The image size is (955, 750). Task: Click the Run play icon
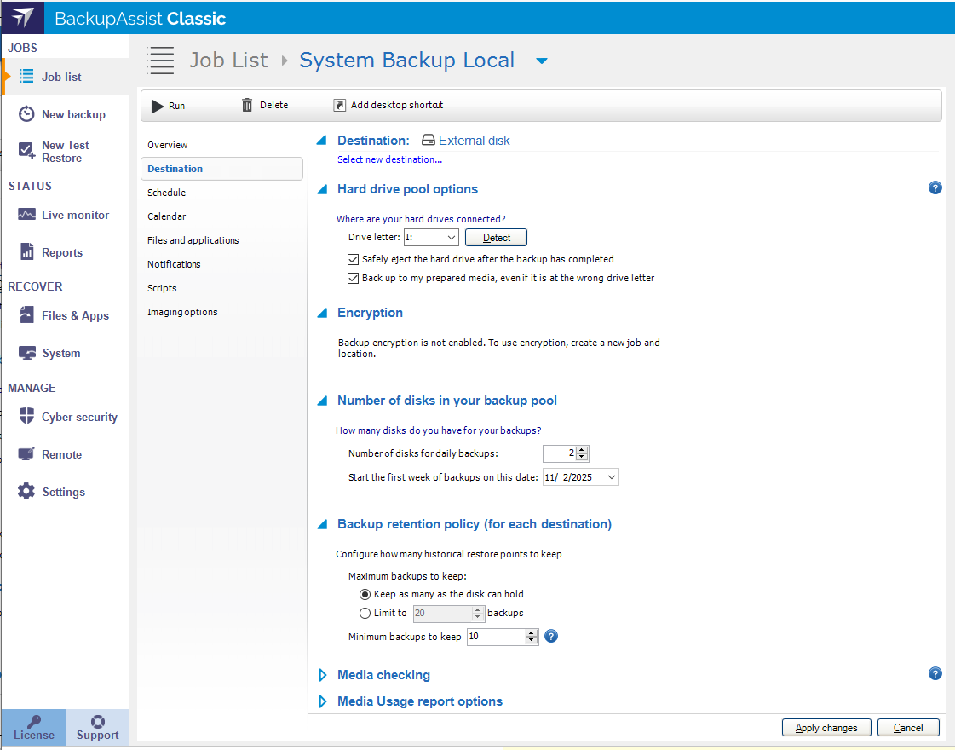(x=158, y=106)
